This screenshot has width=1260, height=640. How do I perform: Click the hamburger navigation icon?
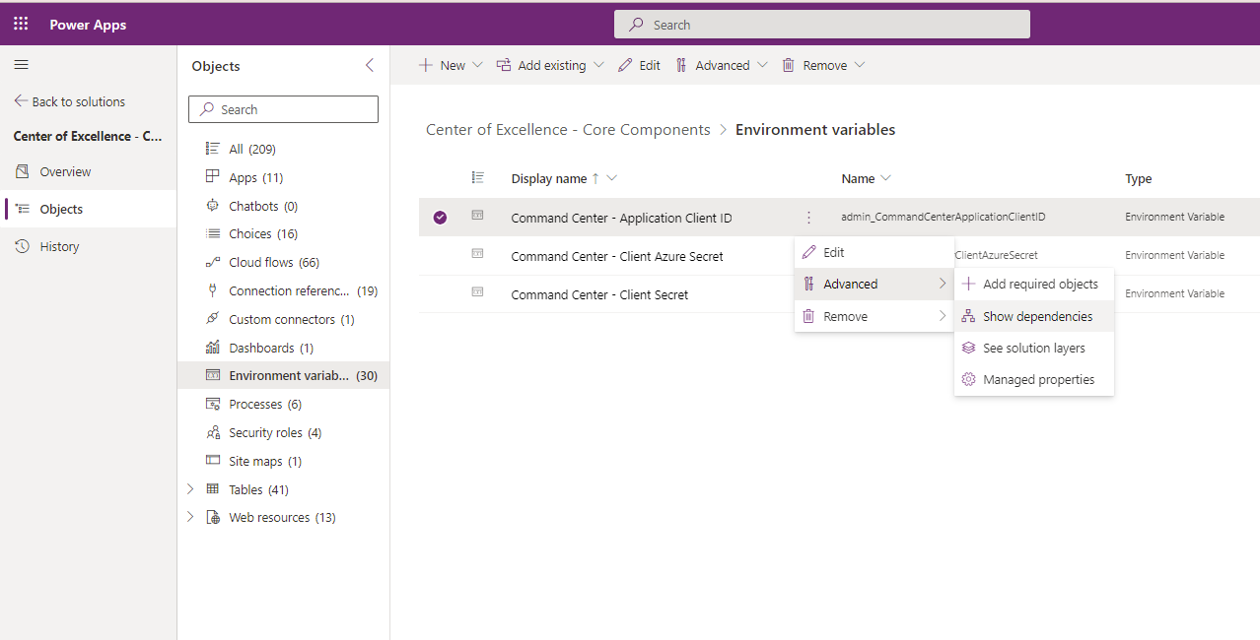pyautogui.click(x=21, y=65)
